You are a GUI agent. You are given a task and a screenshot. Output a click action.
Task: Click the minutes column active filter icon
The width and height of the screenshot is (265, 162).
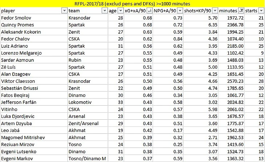241,11
